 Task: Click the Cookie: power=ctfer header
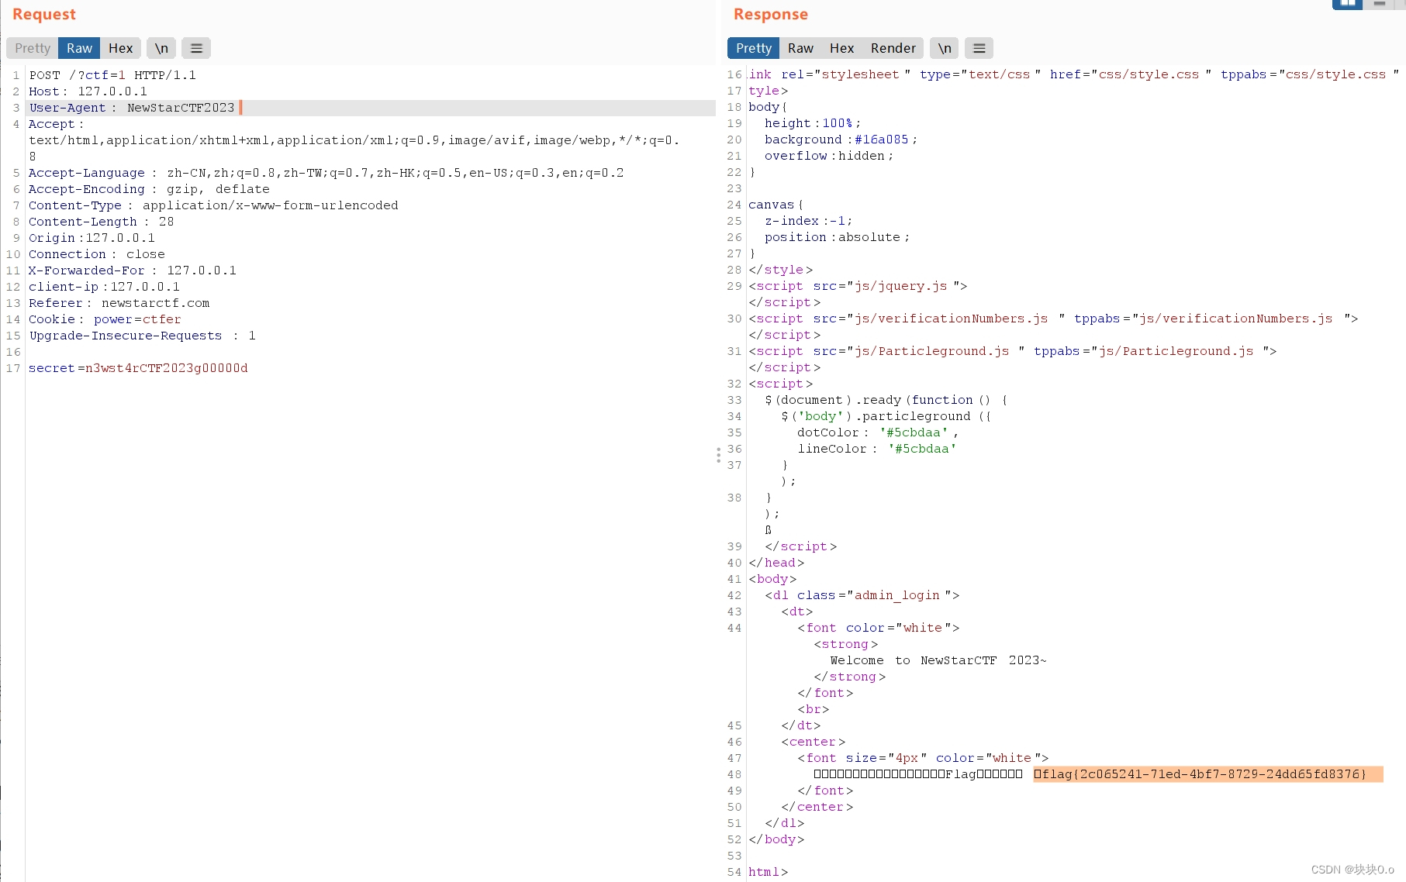tap(105, 319)
